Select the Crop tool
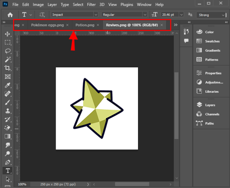This screenshot has width=230, height=188. [x=7, y=68]
